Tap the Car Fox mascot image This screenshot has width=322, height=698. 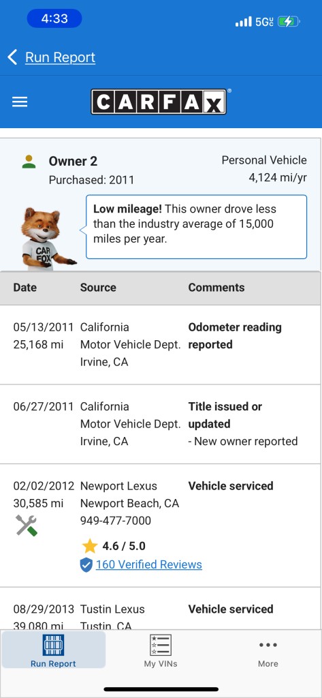(x=47, y=239)
